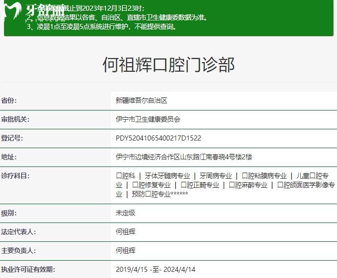The image size is (337, 278).
Task: Click the 审批机关 label
Action: tap(15, 119)
